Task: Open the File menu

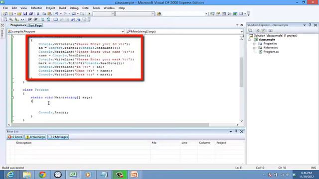Action: 5,8
